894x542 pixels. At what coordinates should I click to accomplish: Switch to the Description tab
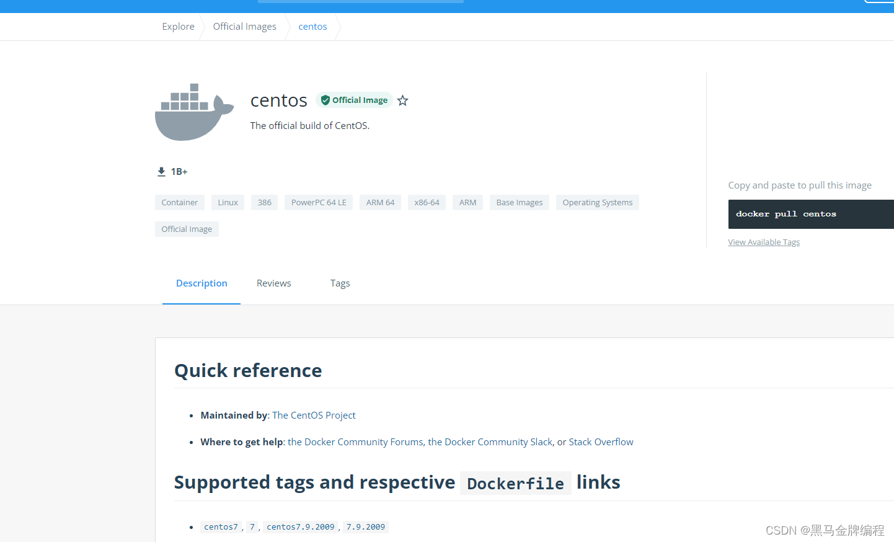[x=201, y=283]
